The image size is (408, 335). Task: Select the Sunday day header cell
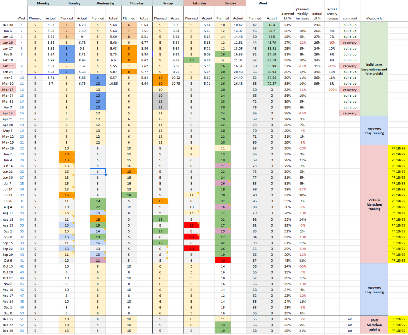(230, 3)
